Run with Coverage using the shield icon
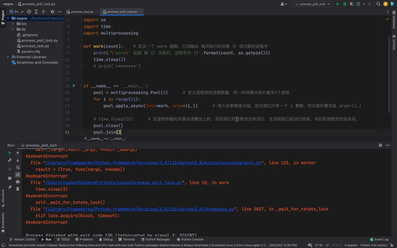397x248 pixels. click(x=351, y=4)
